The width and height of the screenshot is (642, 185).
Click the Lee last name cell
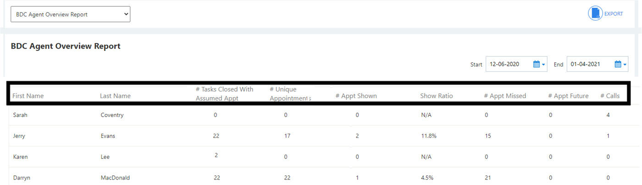(105, 157)
